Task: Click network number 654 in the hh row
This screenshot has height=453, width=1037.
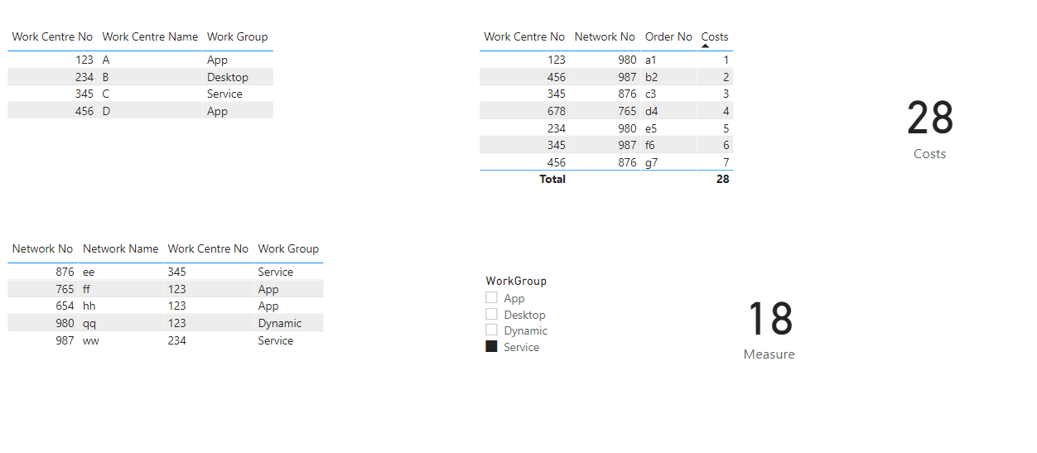Action: (65, 306)
